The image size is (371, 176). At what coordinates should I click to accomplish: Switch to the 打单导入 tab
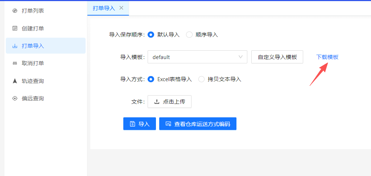[104, 8]
